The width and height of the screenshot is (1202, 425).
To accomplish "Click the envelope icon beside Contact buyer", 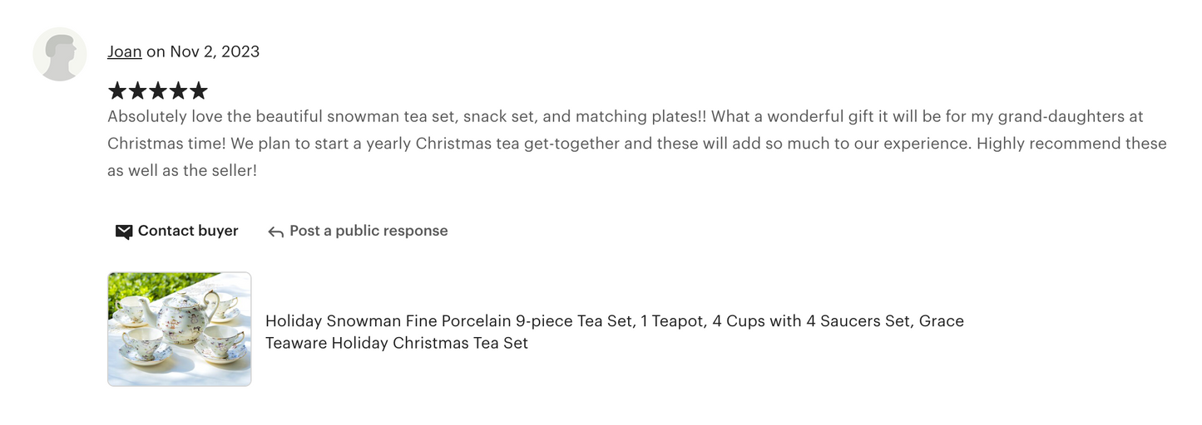I will pyautogui.click(x=124, y=232).
